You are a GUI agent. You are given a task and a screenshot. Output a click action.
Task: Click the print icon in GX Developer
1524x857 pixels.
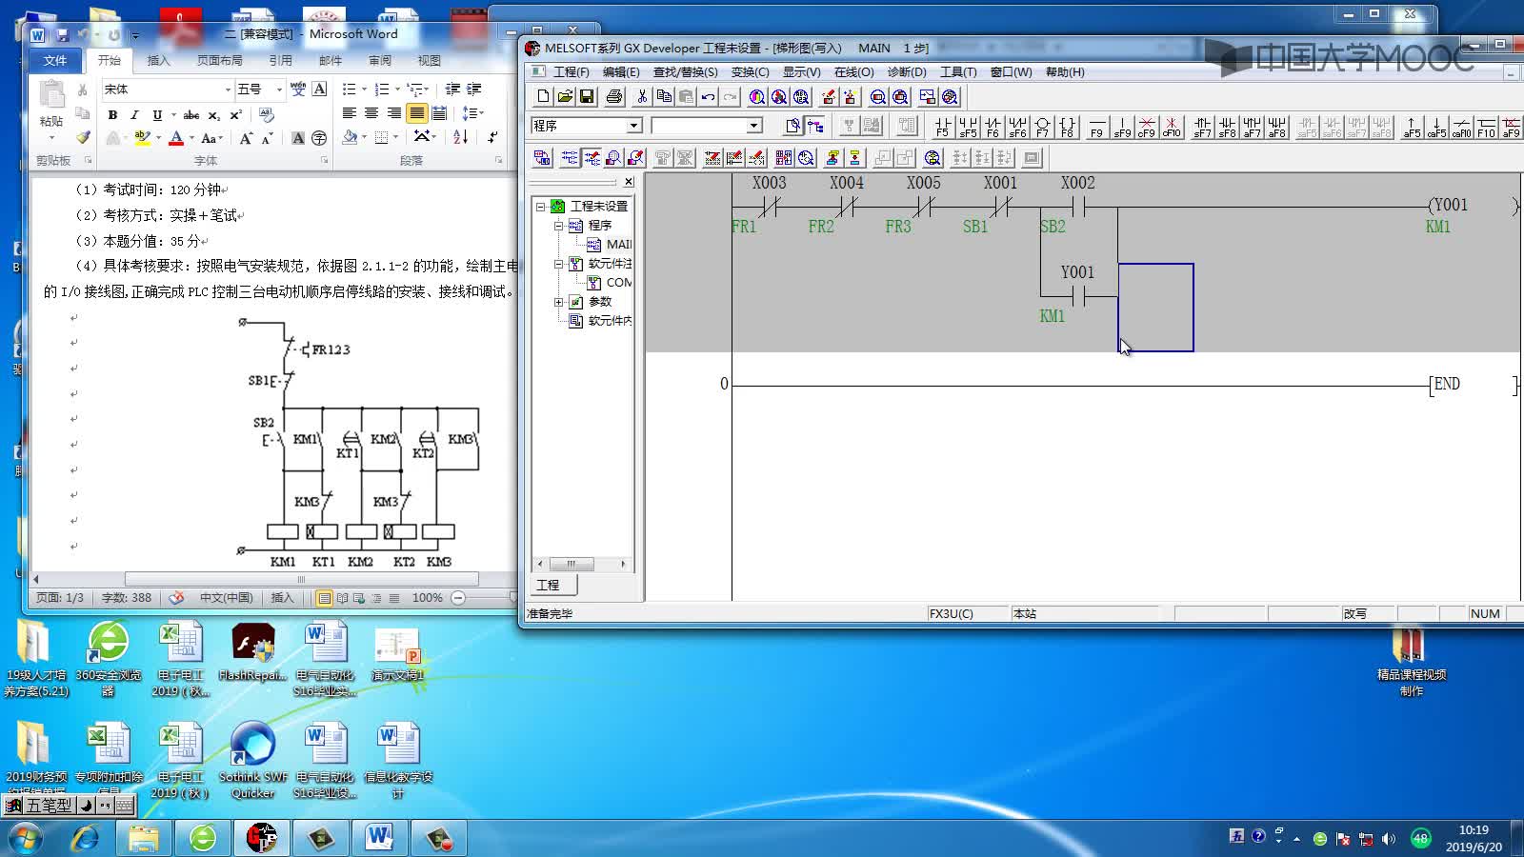point(614,97)
